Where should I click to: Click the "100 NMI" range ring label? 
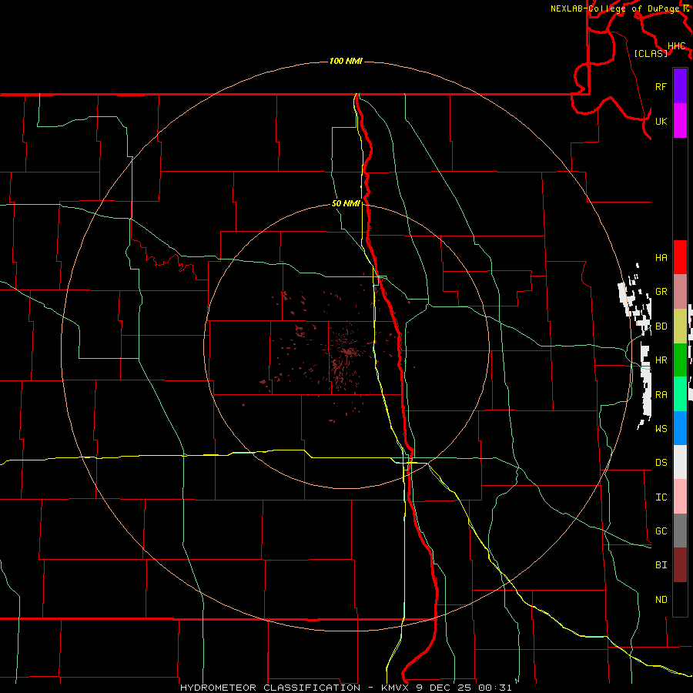click(346, 61)
